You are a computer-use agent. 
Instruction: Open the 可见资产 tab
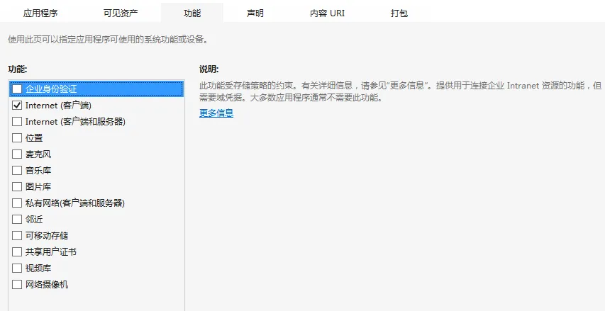pos(120,13)
